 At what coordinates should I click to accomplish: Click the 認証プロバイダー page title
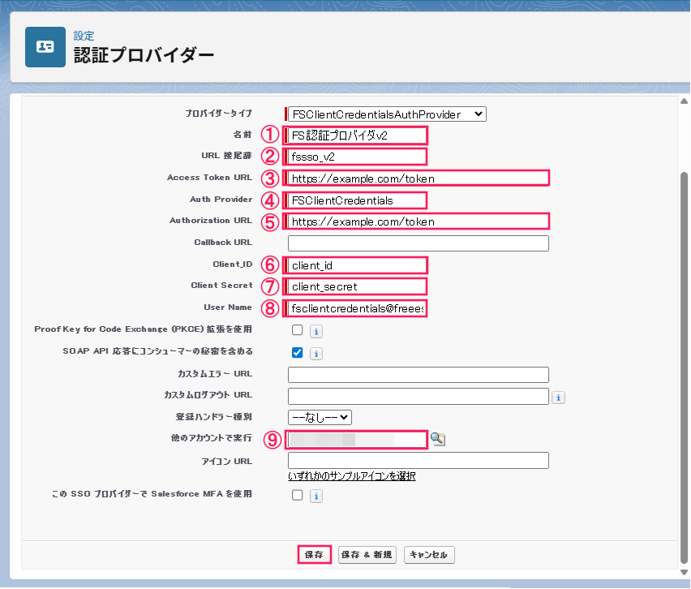[144, 55]
